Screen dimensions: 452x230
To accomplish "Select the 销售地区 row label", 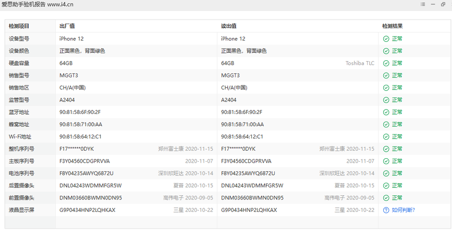I will click(19, 87).
